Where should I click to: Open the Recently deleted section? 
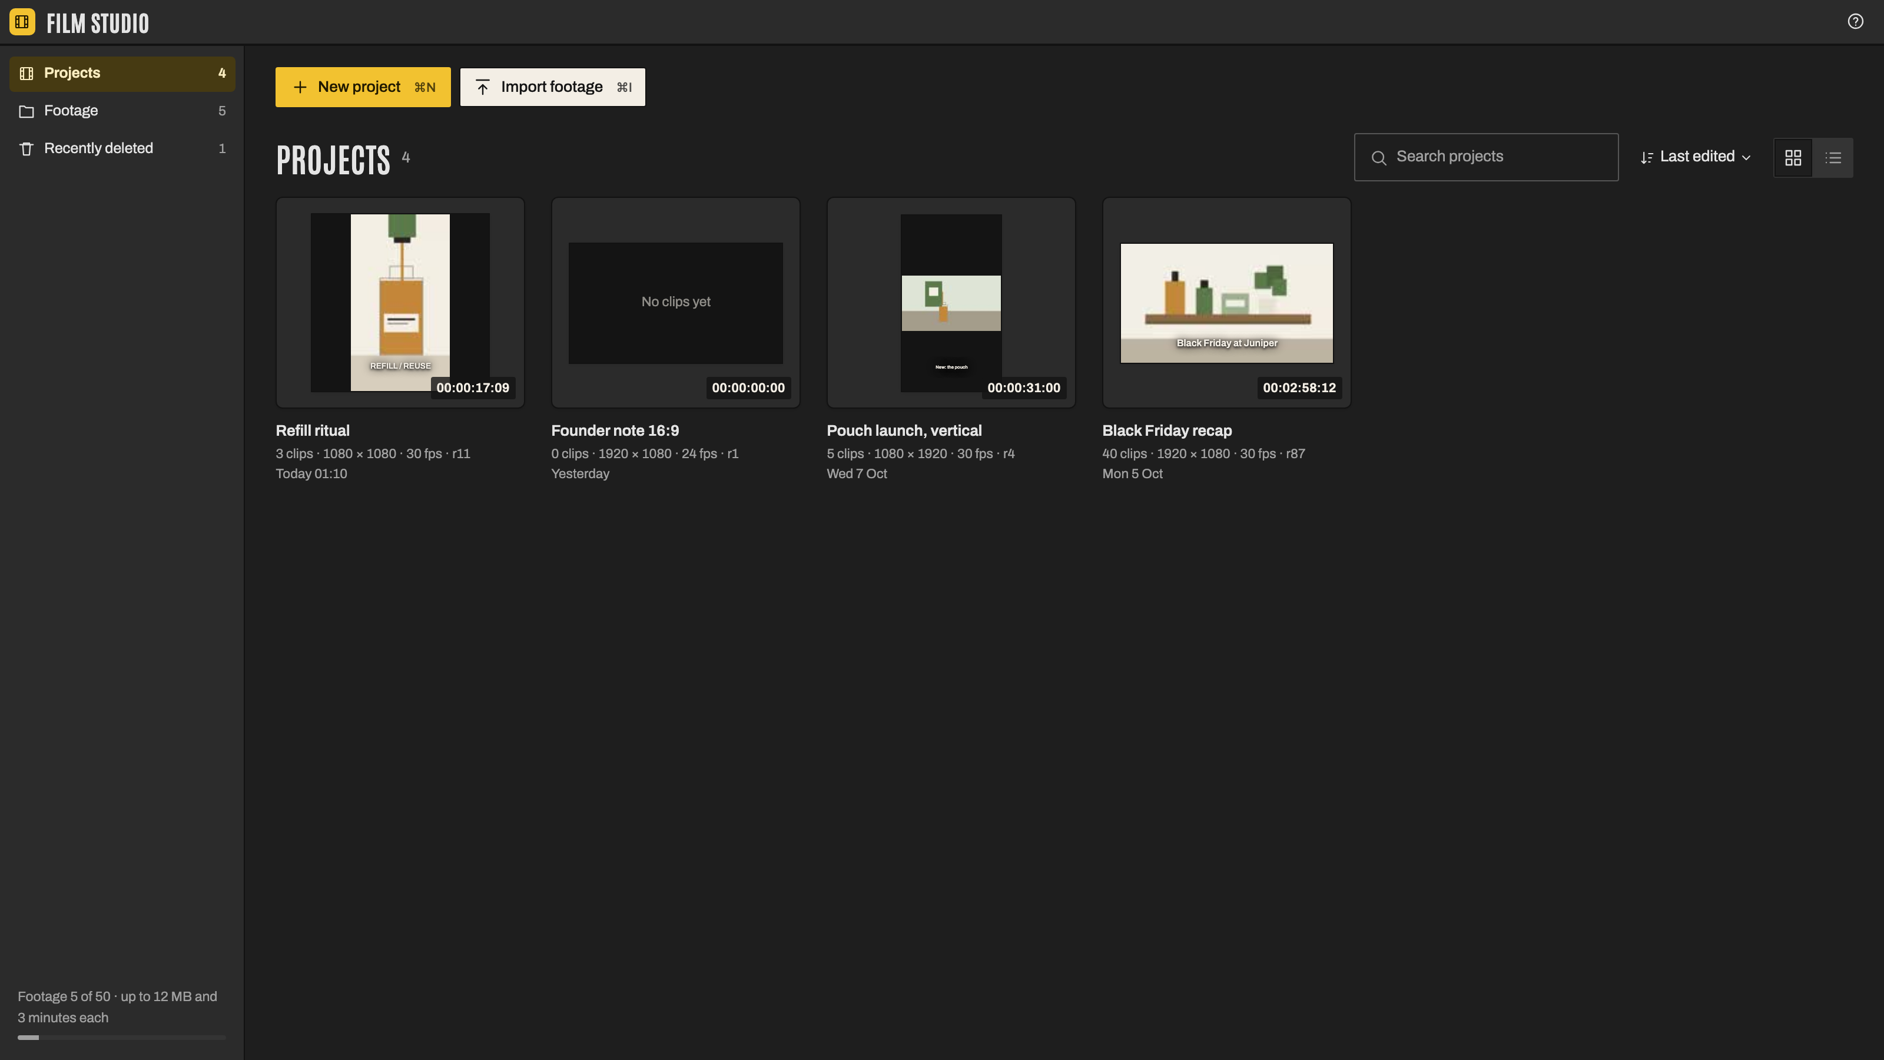click(122, 148)
